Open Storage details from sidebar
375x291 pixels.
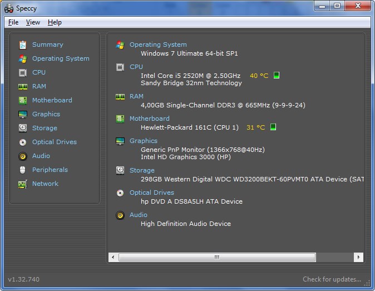45,128
